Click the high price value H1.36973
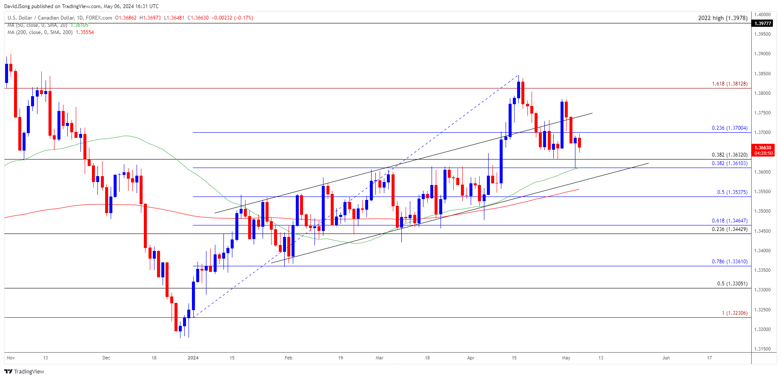Viewport: 781px width, 379px height. 150,18
